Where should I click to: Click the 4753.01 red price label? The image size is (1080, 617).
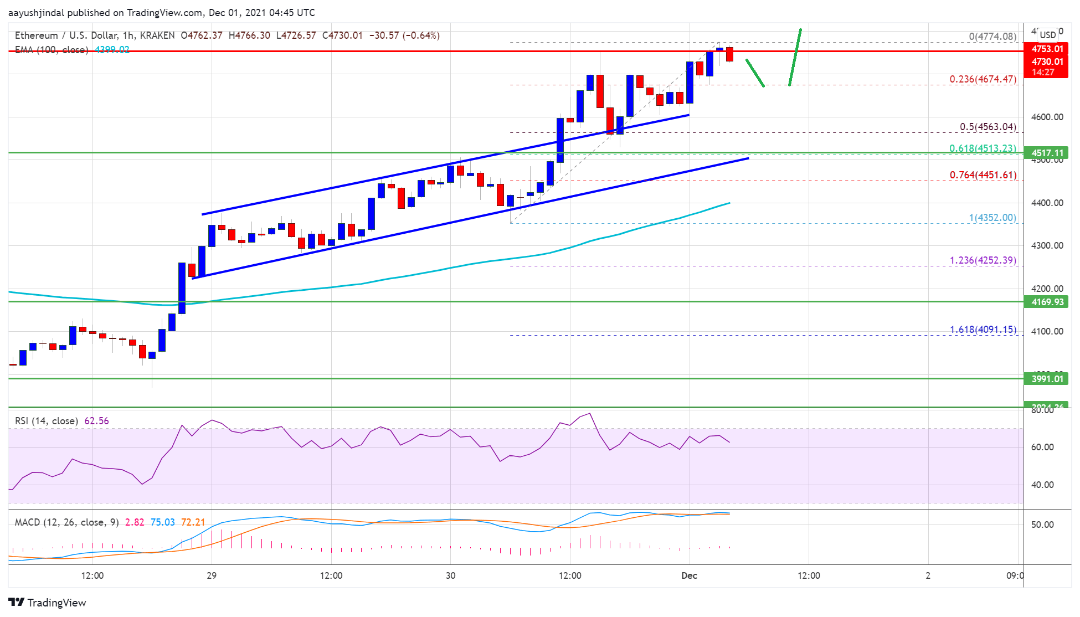tap(1046, 49)
